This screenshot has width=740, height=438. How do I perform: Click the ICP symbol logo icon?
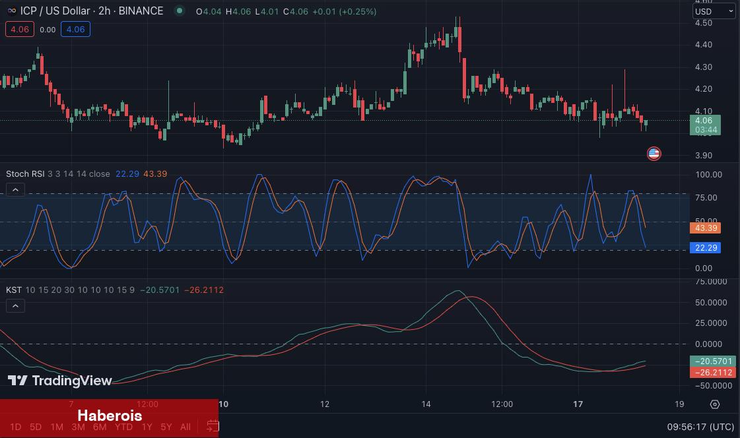tap(10, 11)
